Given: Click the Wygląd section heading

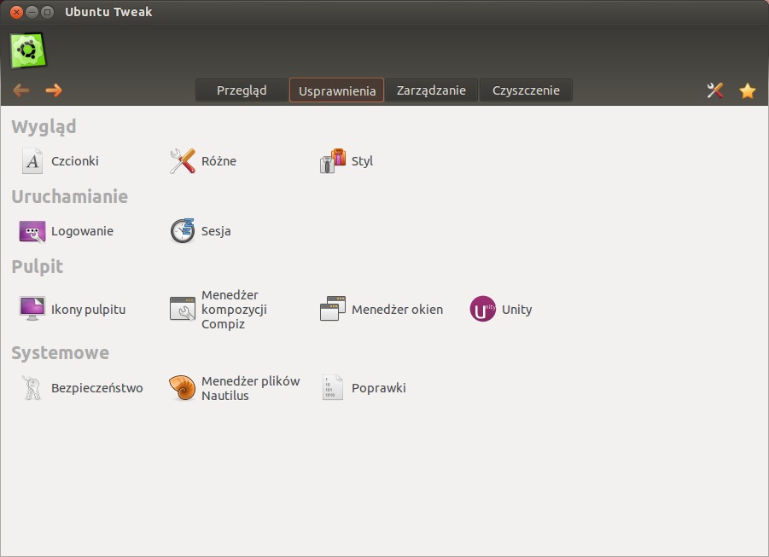Looking at the screenshot, I should pyautogui.click(x=44, y=127).
